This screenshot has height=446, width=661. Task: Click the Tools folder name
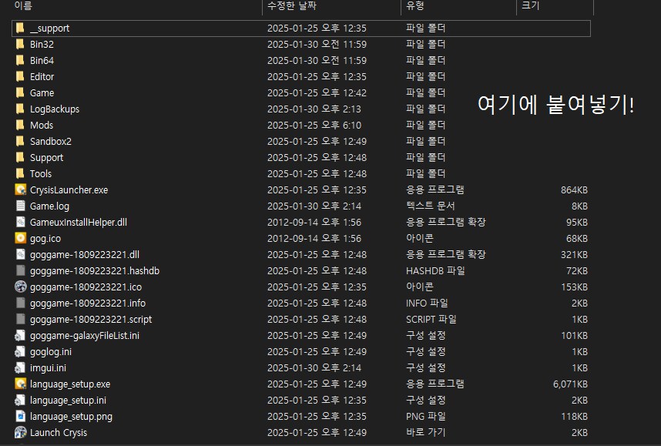41,173
